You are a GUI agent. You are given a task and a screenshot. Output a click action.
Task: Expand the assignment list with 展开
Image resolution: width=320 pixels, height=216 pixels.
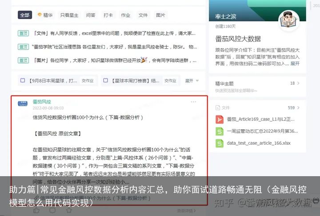click(x=192, y=81)
